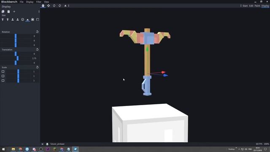Select the first-person right hand slot

click(x=13, y=19)
